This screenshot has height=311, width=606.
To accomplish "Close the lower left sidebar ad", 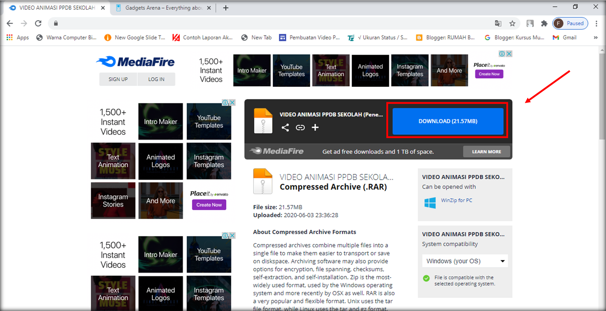I will 232,235.
